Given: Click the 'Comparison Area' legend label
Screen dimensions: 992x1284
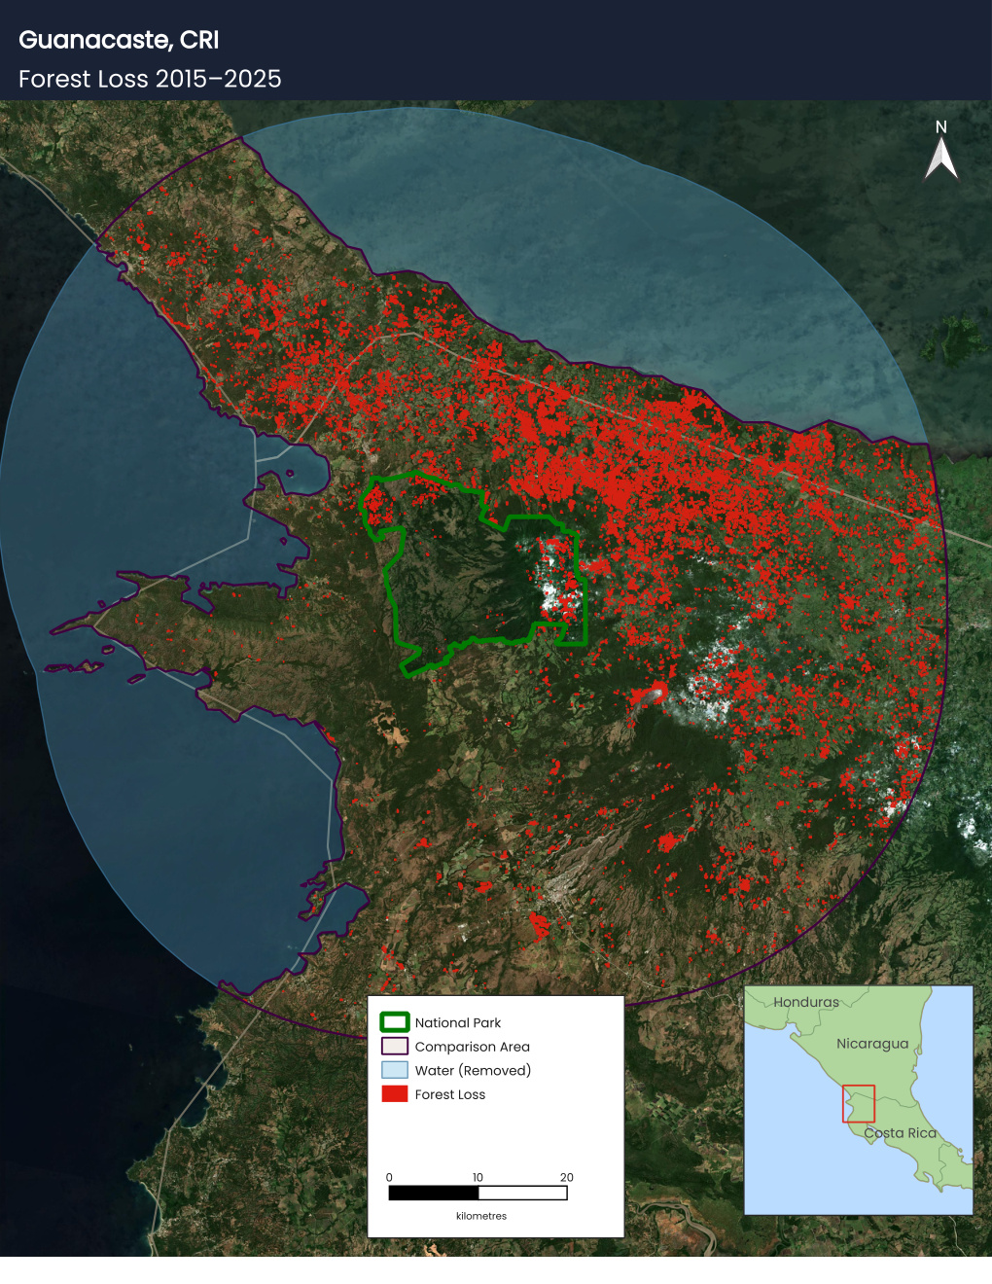Looking at the screenshot, I should pyautogui.click(x=473, y=1047).
